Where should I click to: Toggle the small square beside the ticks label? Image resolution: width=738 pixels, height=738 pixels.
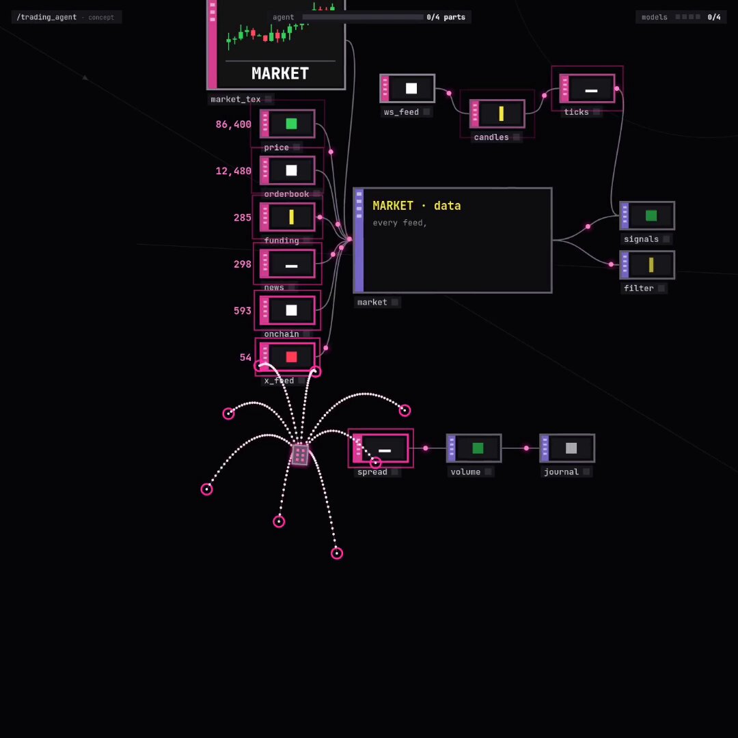pos(597,112)
